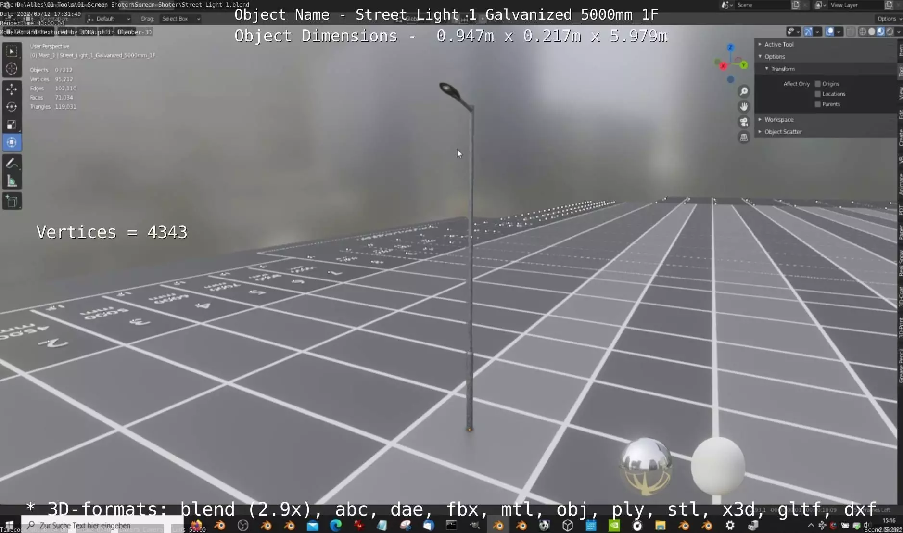
Task: Enable Affect Only Origins checkbox
Action: tap(817, 84)
